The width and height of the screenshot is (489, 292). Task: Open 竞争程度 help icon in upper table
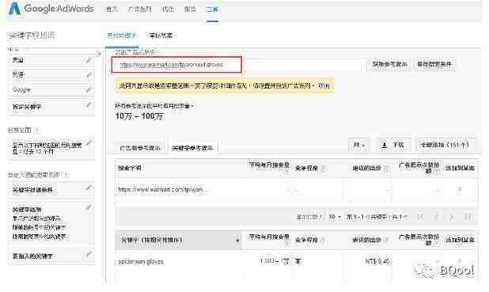click(323, 169)
